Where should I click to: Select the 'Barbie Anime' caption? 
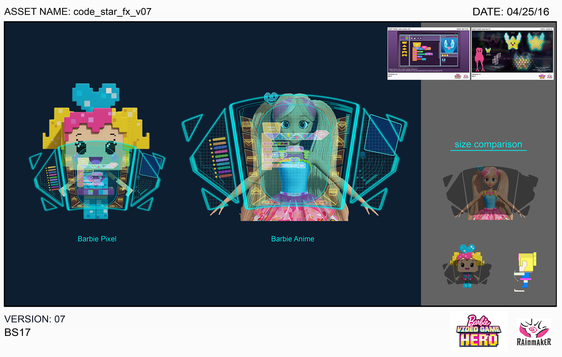(293, 239)
